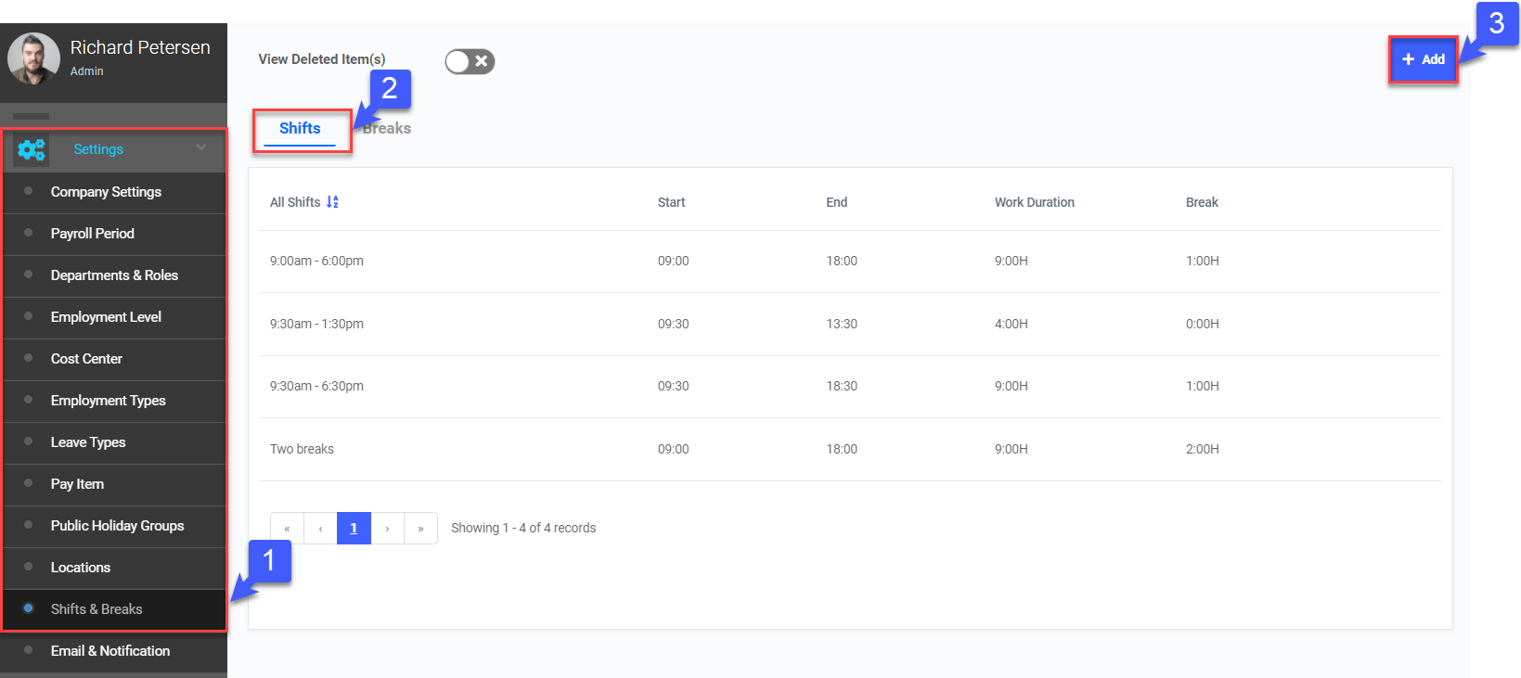Go to the next page arrow
The width and height of the screenshot is (1521, 678).
pos(387,529)
